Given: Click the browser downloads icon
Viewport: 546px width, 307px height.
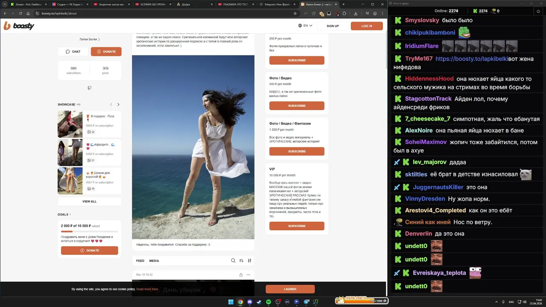Looking at the screenshot, I should click(356, 13).
